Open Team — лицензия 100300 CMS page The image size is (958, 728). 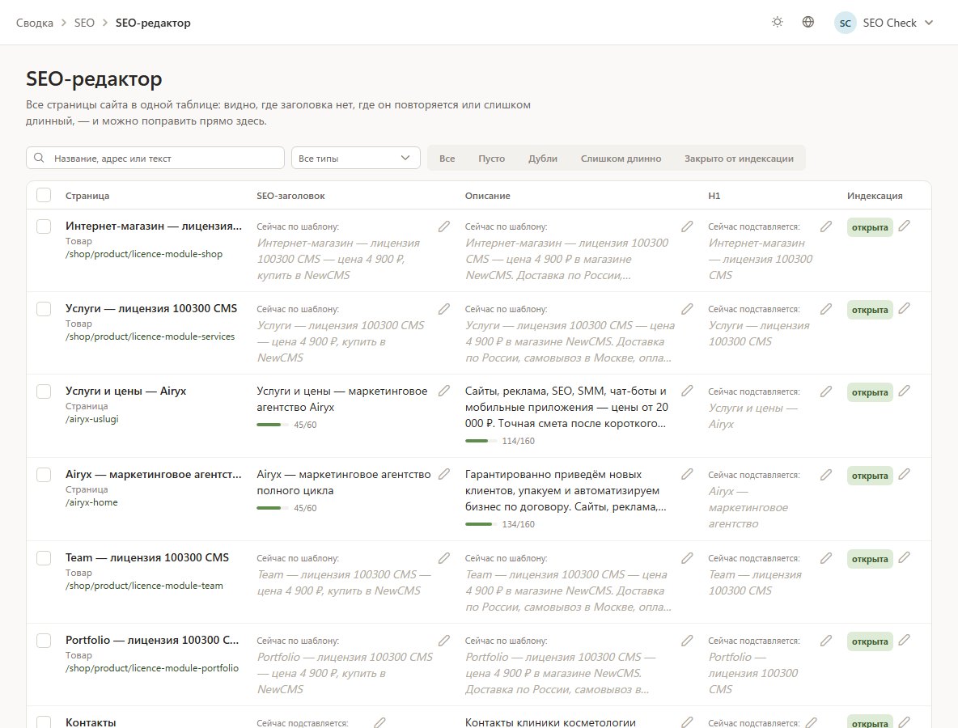point(147,557)
